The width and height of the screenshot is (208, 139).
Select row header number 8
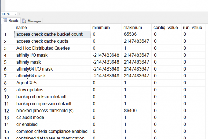coord(8,83)
